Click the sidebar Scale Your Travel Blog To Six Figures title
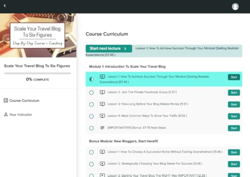The width and height of the screenshot is (250, 177). pyautogui.click(x=37, y=66)
